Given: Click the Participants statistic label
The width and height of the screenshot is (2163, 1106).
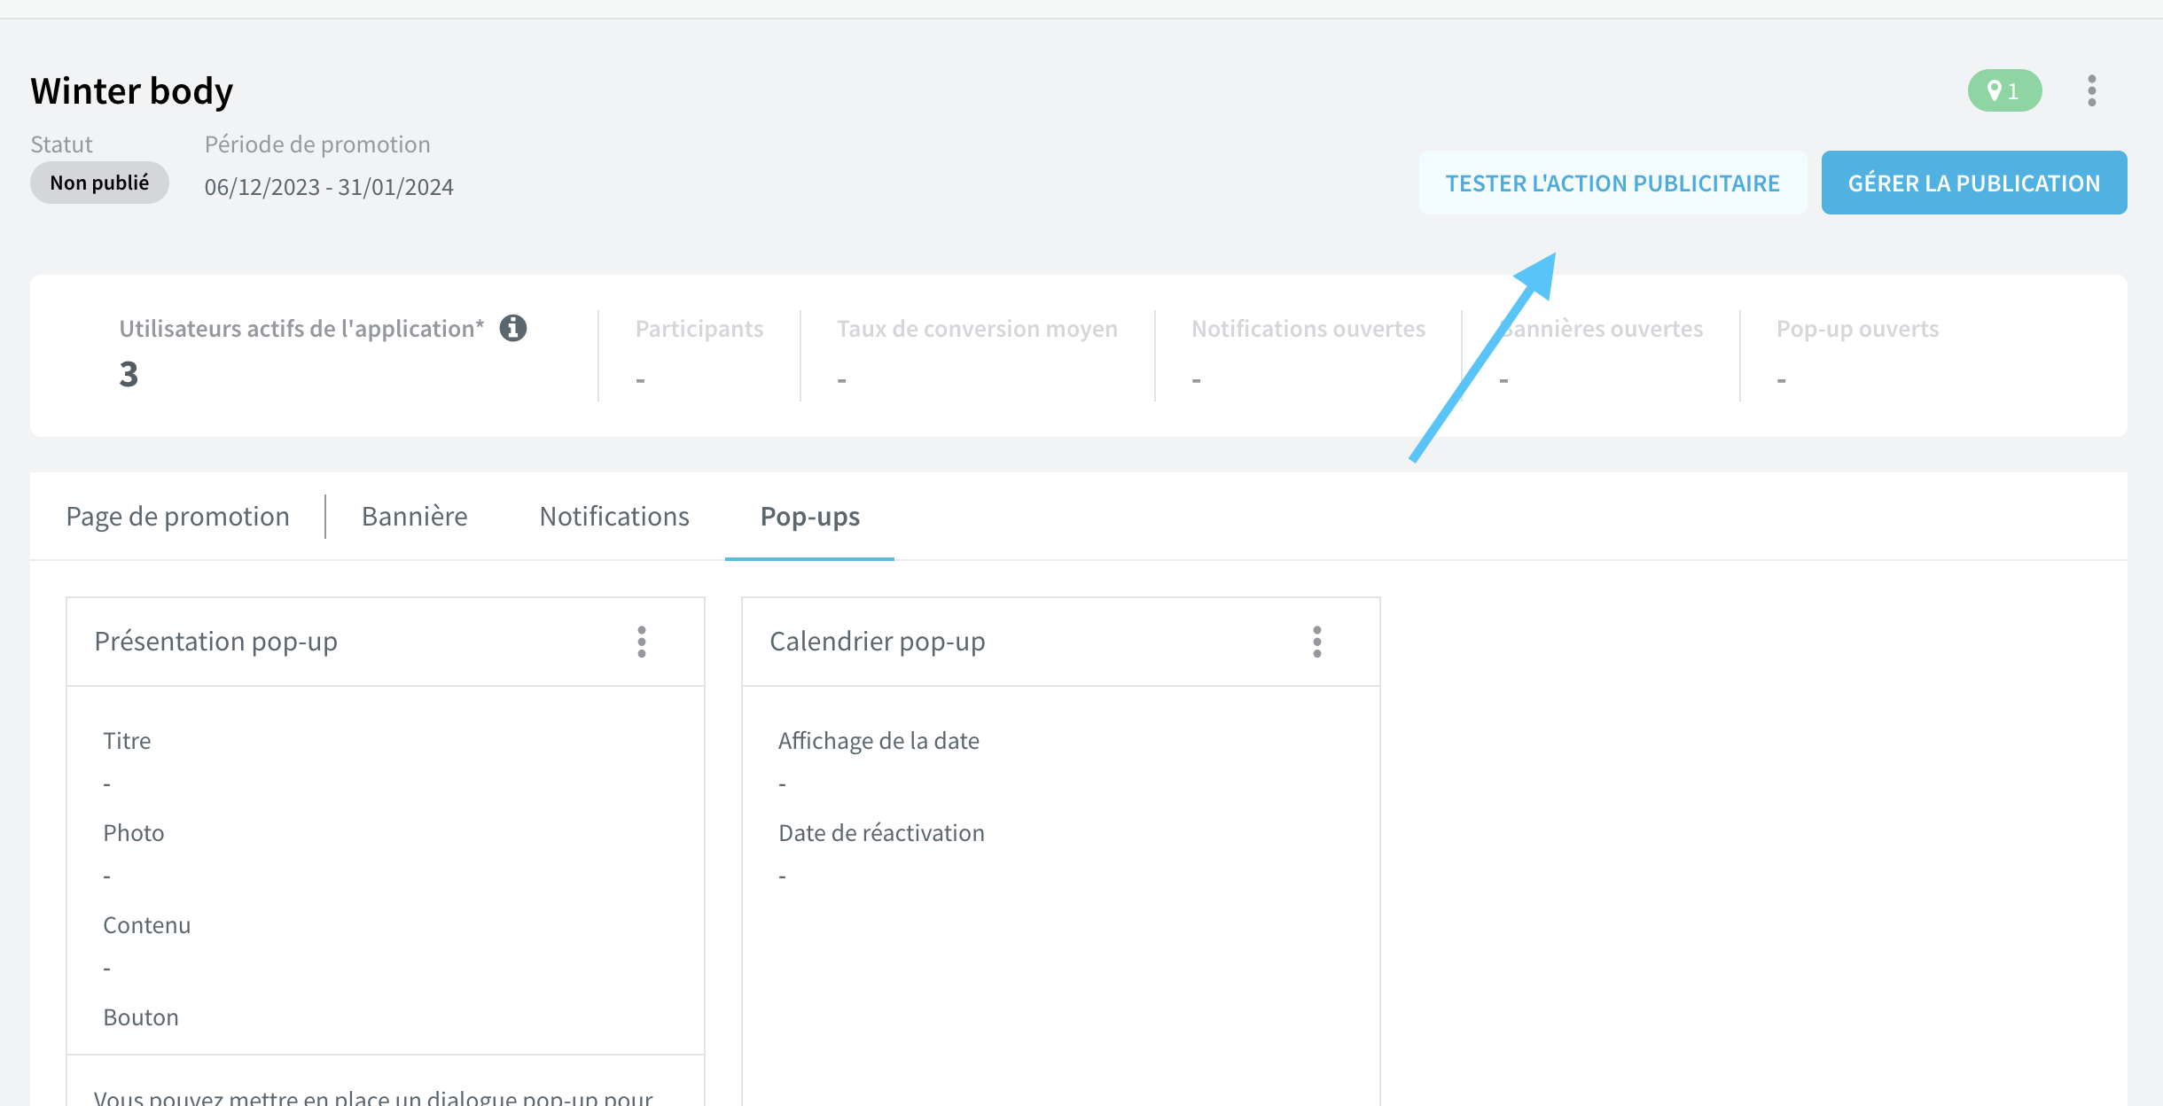Looking at the screenshot, I should click(699, 329).
